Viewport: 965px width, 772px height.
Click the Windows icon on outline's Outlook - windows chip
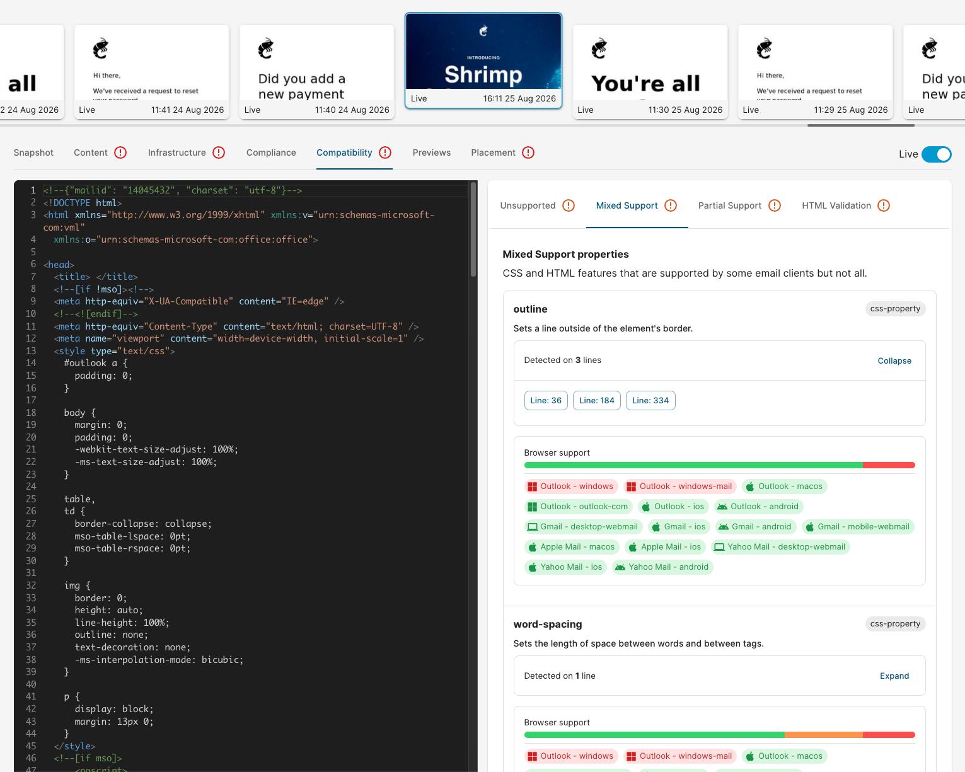point(533,487)
